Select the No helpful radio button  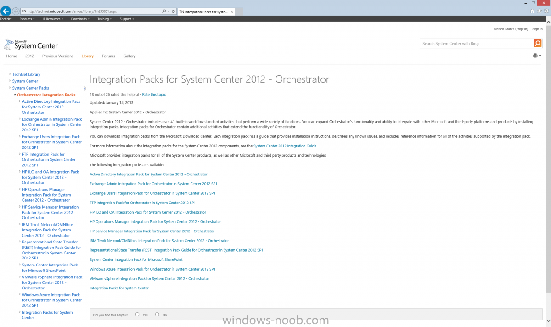click(157, 315)
